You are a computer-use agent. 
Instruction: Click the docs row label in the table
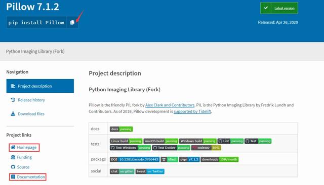tap(95, 129)
